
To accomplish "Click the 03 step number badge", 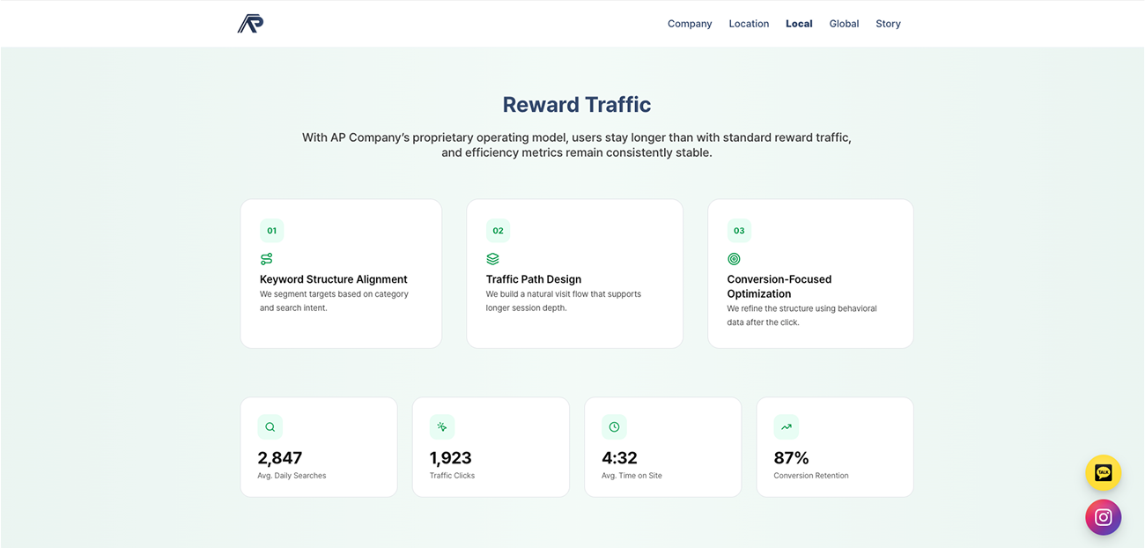I will pos(739,231).
